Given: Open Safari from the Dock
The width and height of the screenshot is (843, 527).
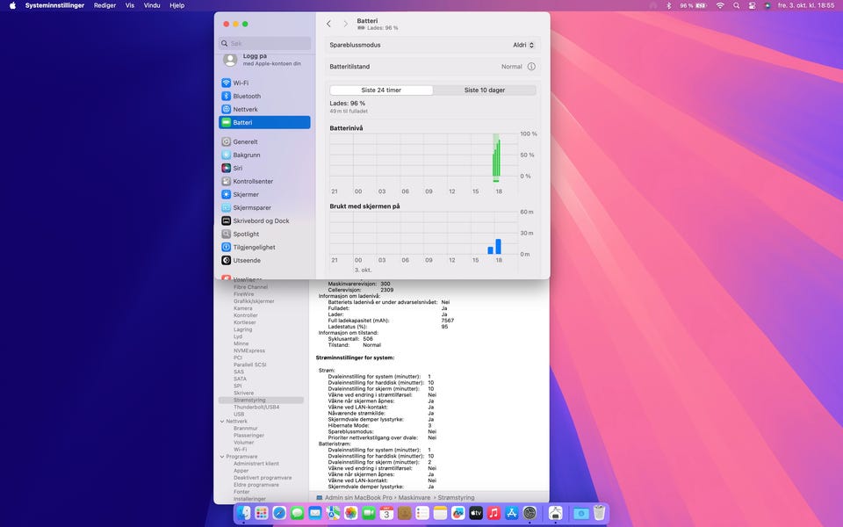Looking at the screenshot, I should 279,513.
